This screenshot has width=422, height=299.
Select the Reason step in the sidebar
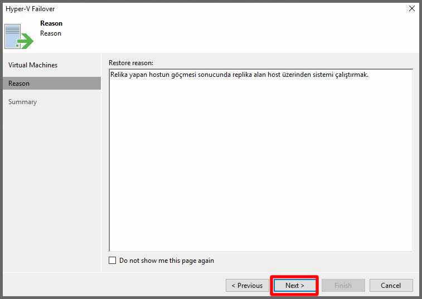tap(20, 84)
